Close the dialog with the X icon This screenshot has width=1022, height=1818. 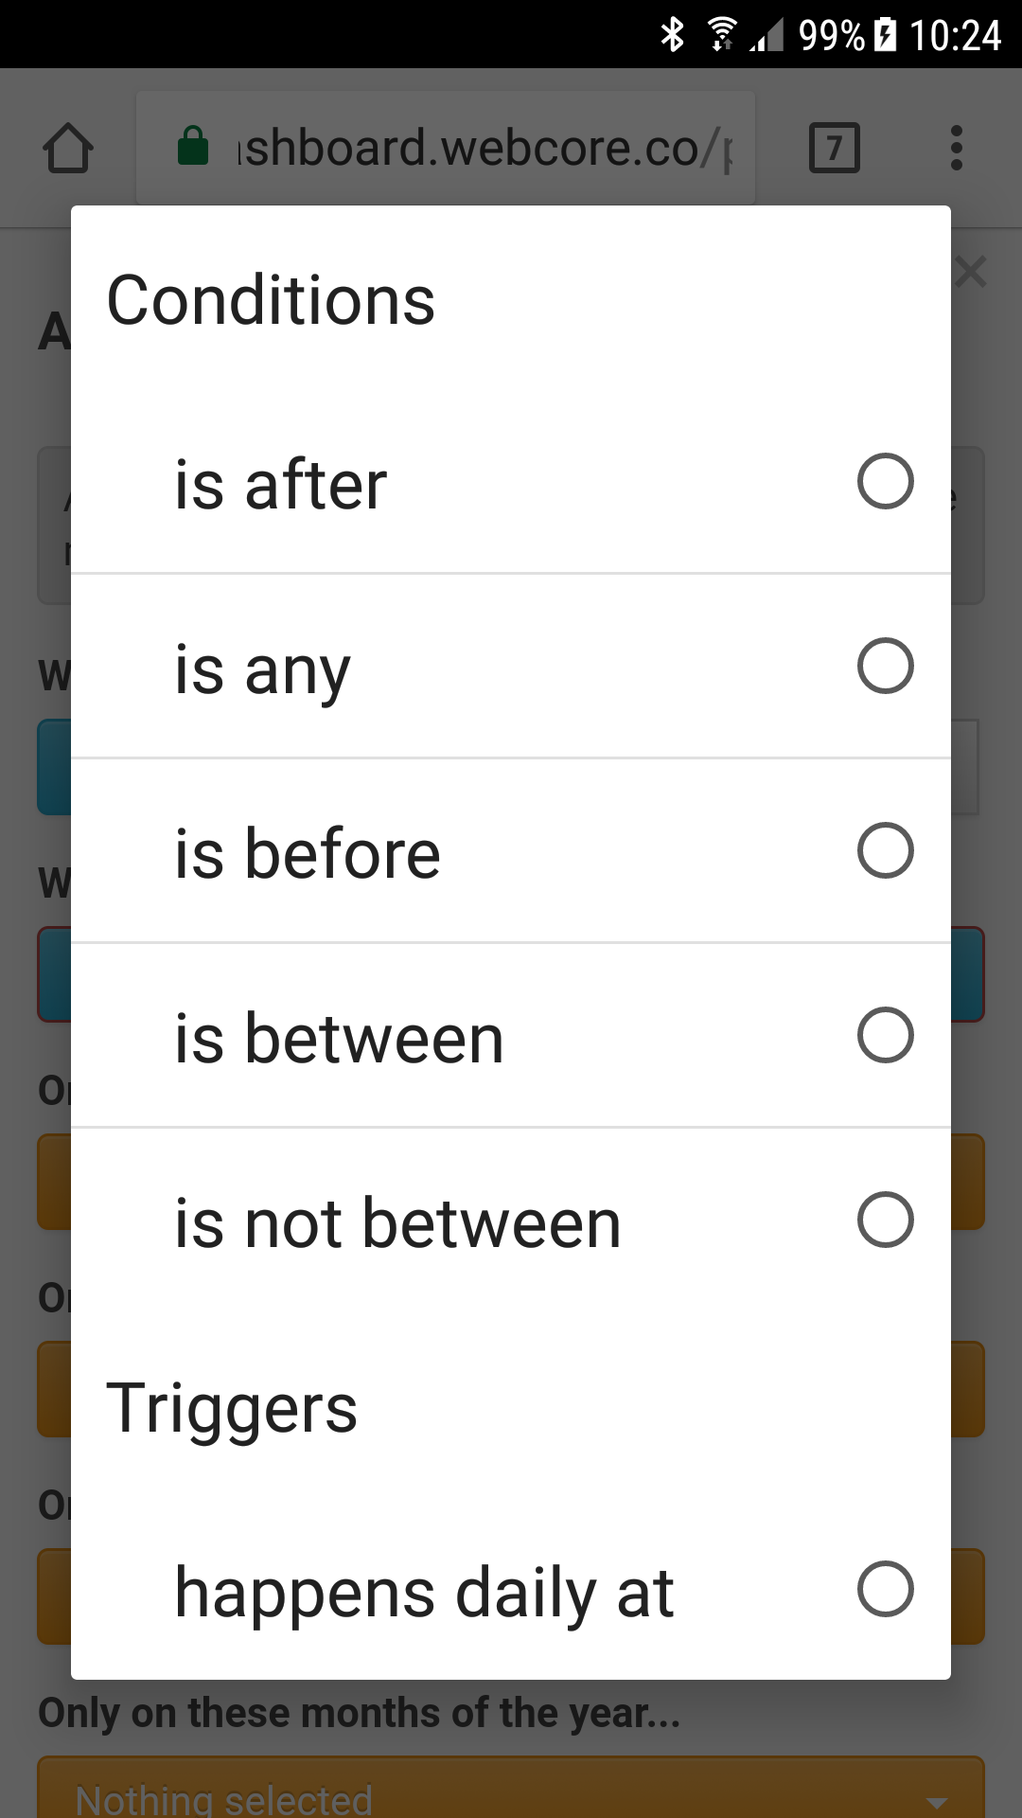pos(971,272)
